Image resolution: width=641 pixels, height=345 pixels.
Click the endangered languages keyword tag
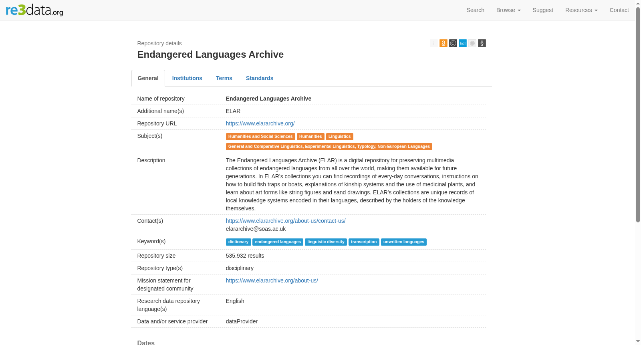278,242
